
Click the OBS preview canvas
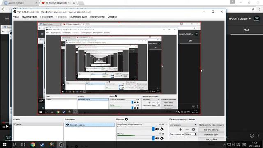tap(119, 68)
